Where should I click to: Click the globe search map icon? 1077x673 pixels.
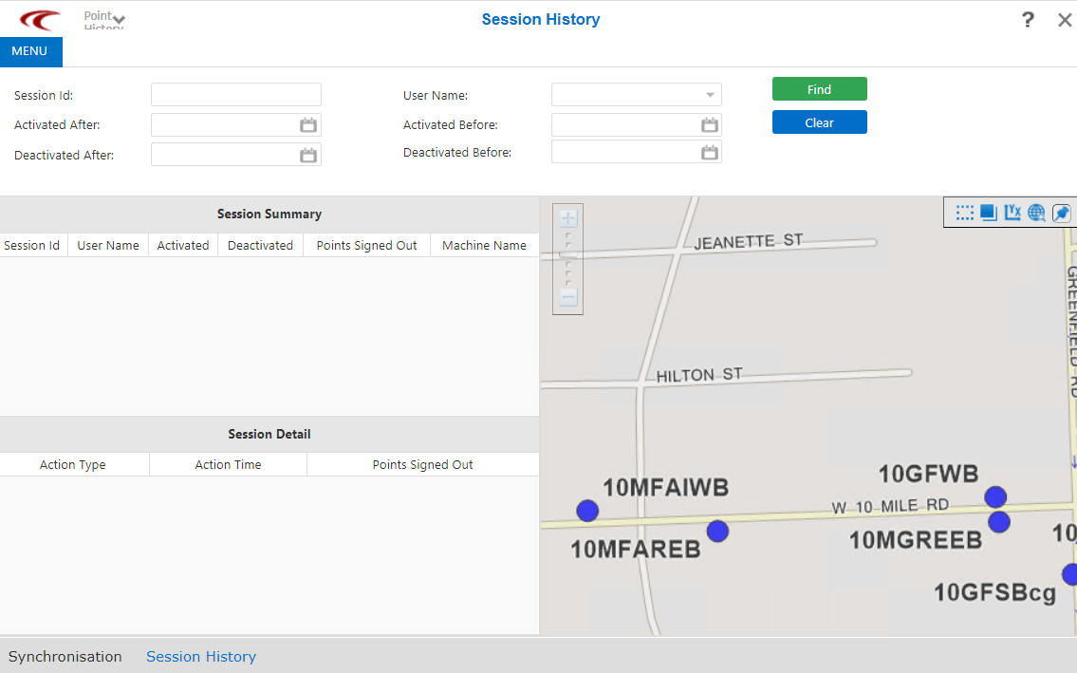click(1036, 213)
